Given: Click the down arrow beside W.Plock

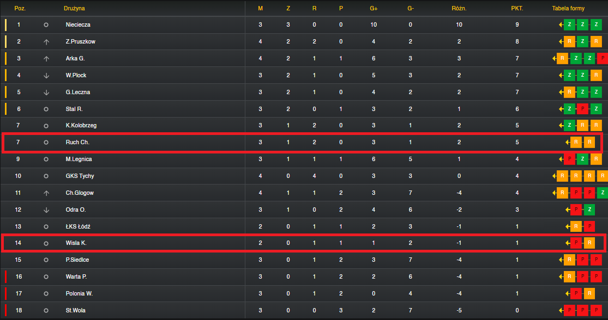Looking at the screenshot, I should coord(46,76).
